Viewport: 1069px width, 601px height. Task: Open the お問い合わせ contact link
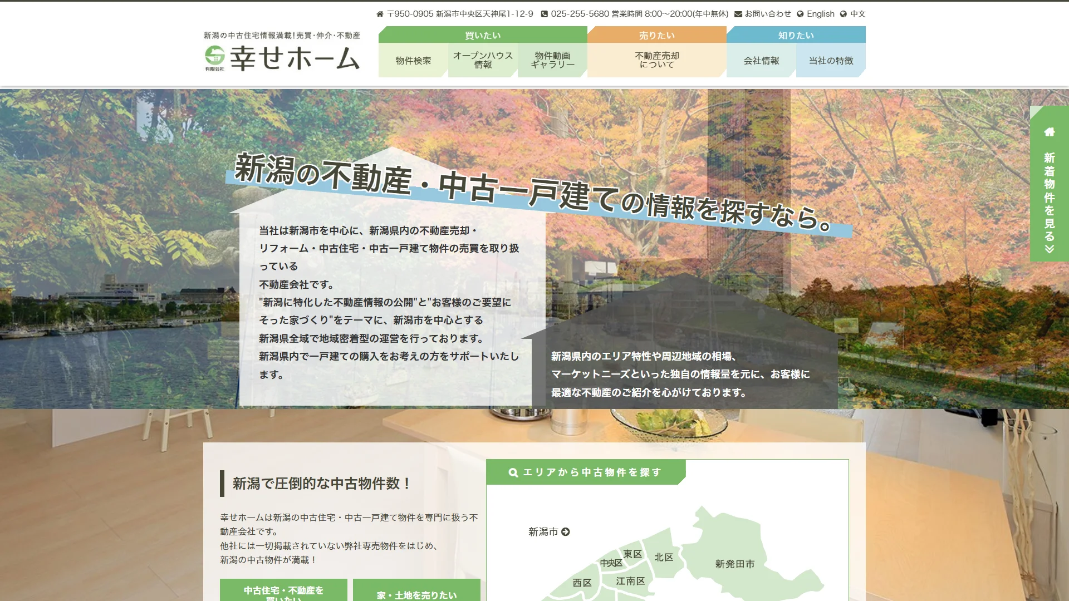[768, 14]
